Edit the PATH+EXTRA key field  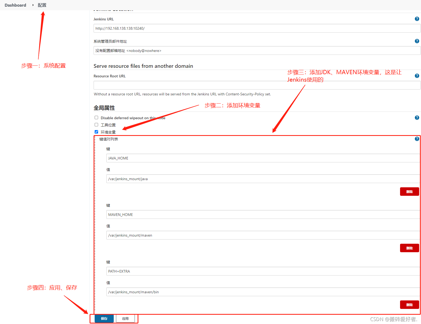pos(263,271)
